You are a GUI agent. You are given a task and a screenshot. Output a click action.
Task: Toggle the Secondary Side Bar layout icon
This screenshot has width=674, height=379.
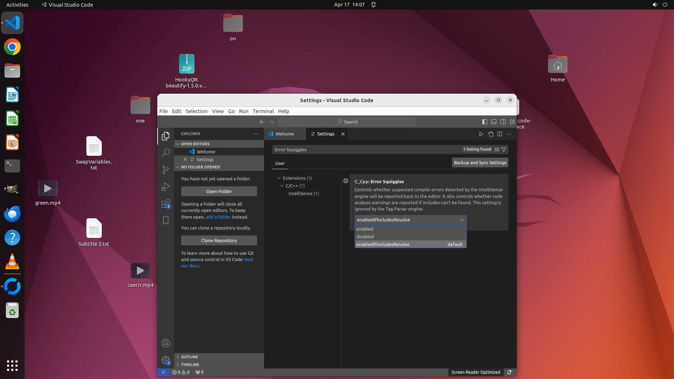[x=503, y=122]
